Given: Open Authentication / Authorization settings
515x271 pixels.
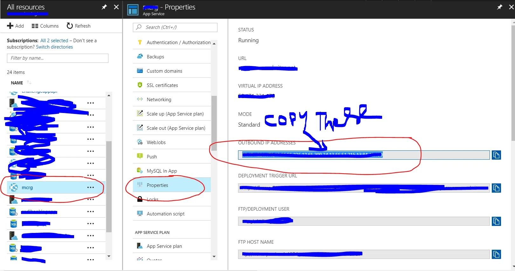Looking at the screenshot, I should click(172, 42).
